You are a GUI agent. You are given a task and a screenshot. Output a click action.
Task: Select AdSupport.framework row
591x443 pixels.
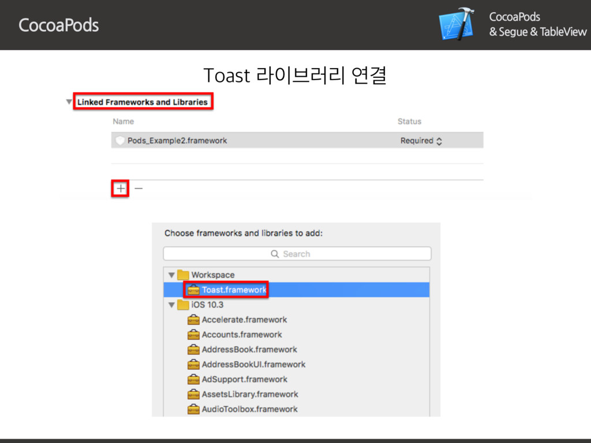point(297,380)
